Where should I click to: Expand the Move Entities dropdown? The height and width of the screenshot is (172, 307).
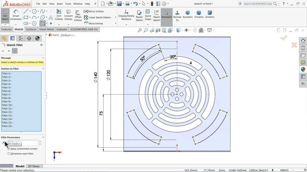116,23
